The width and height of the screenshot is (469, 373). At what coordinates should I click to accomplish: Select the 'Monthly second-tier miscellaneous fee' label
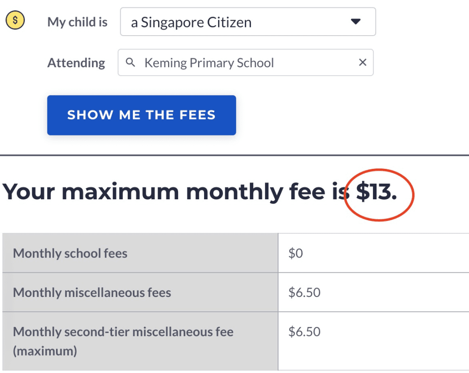coord(123,332)
